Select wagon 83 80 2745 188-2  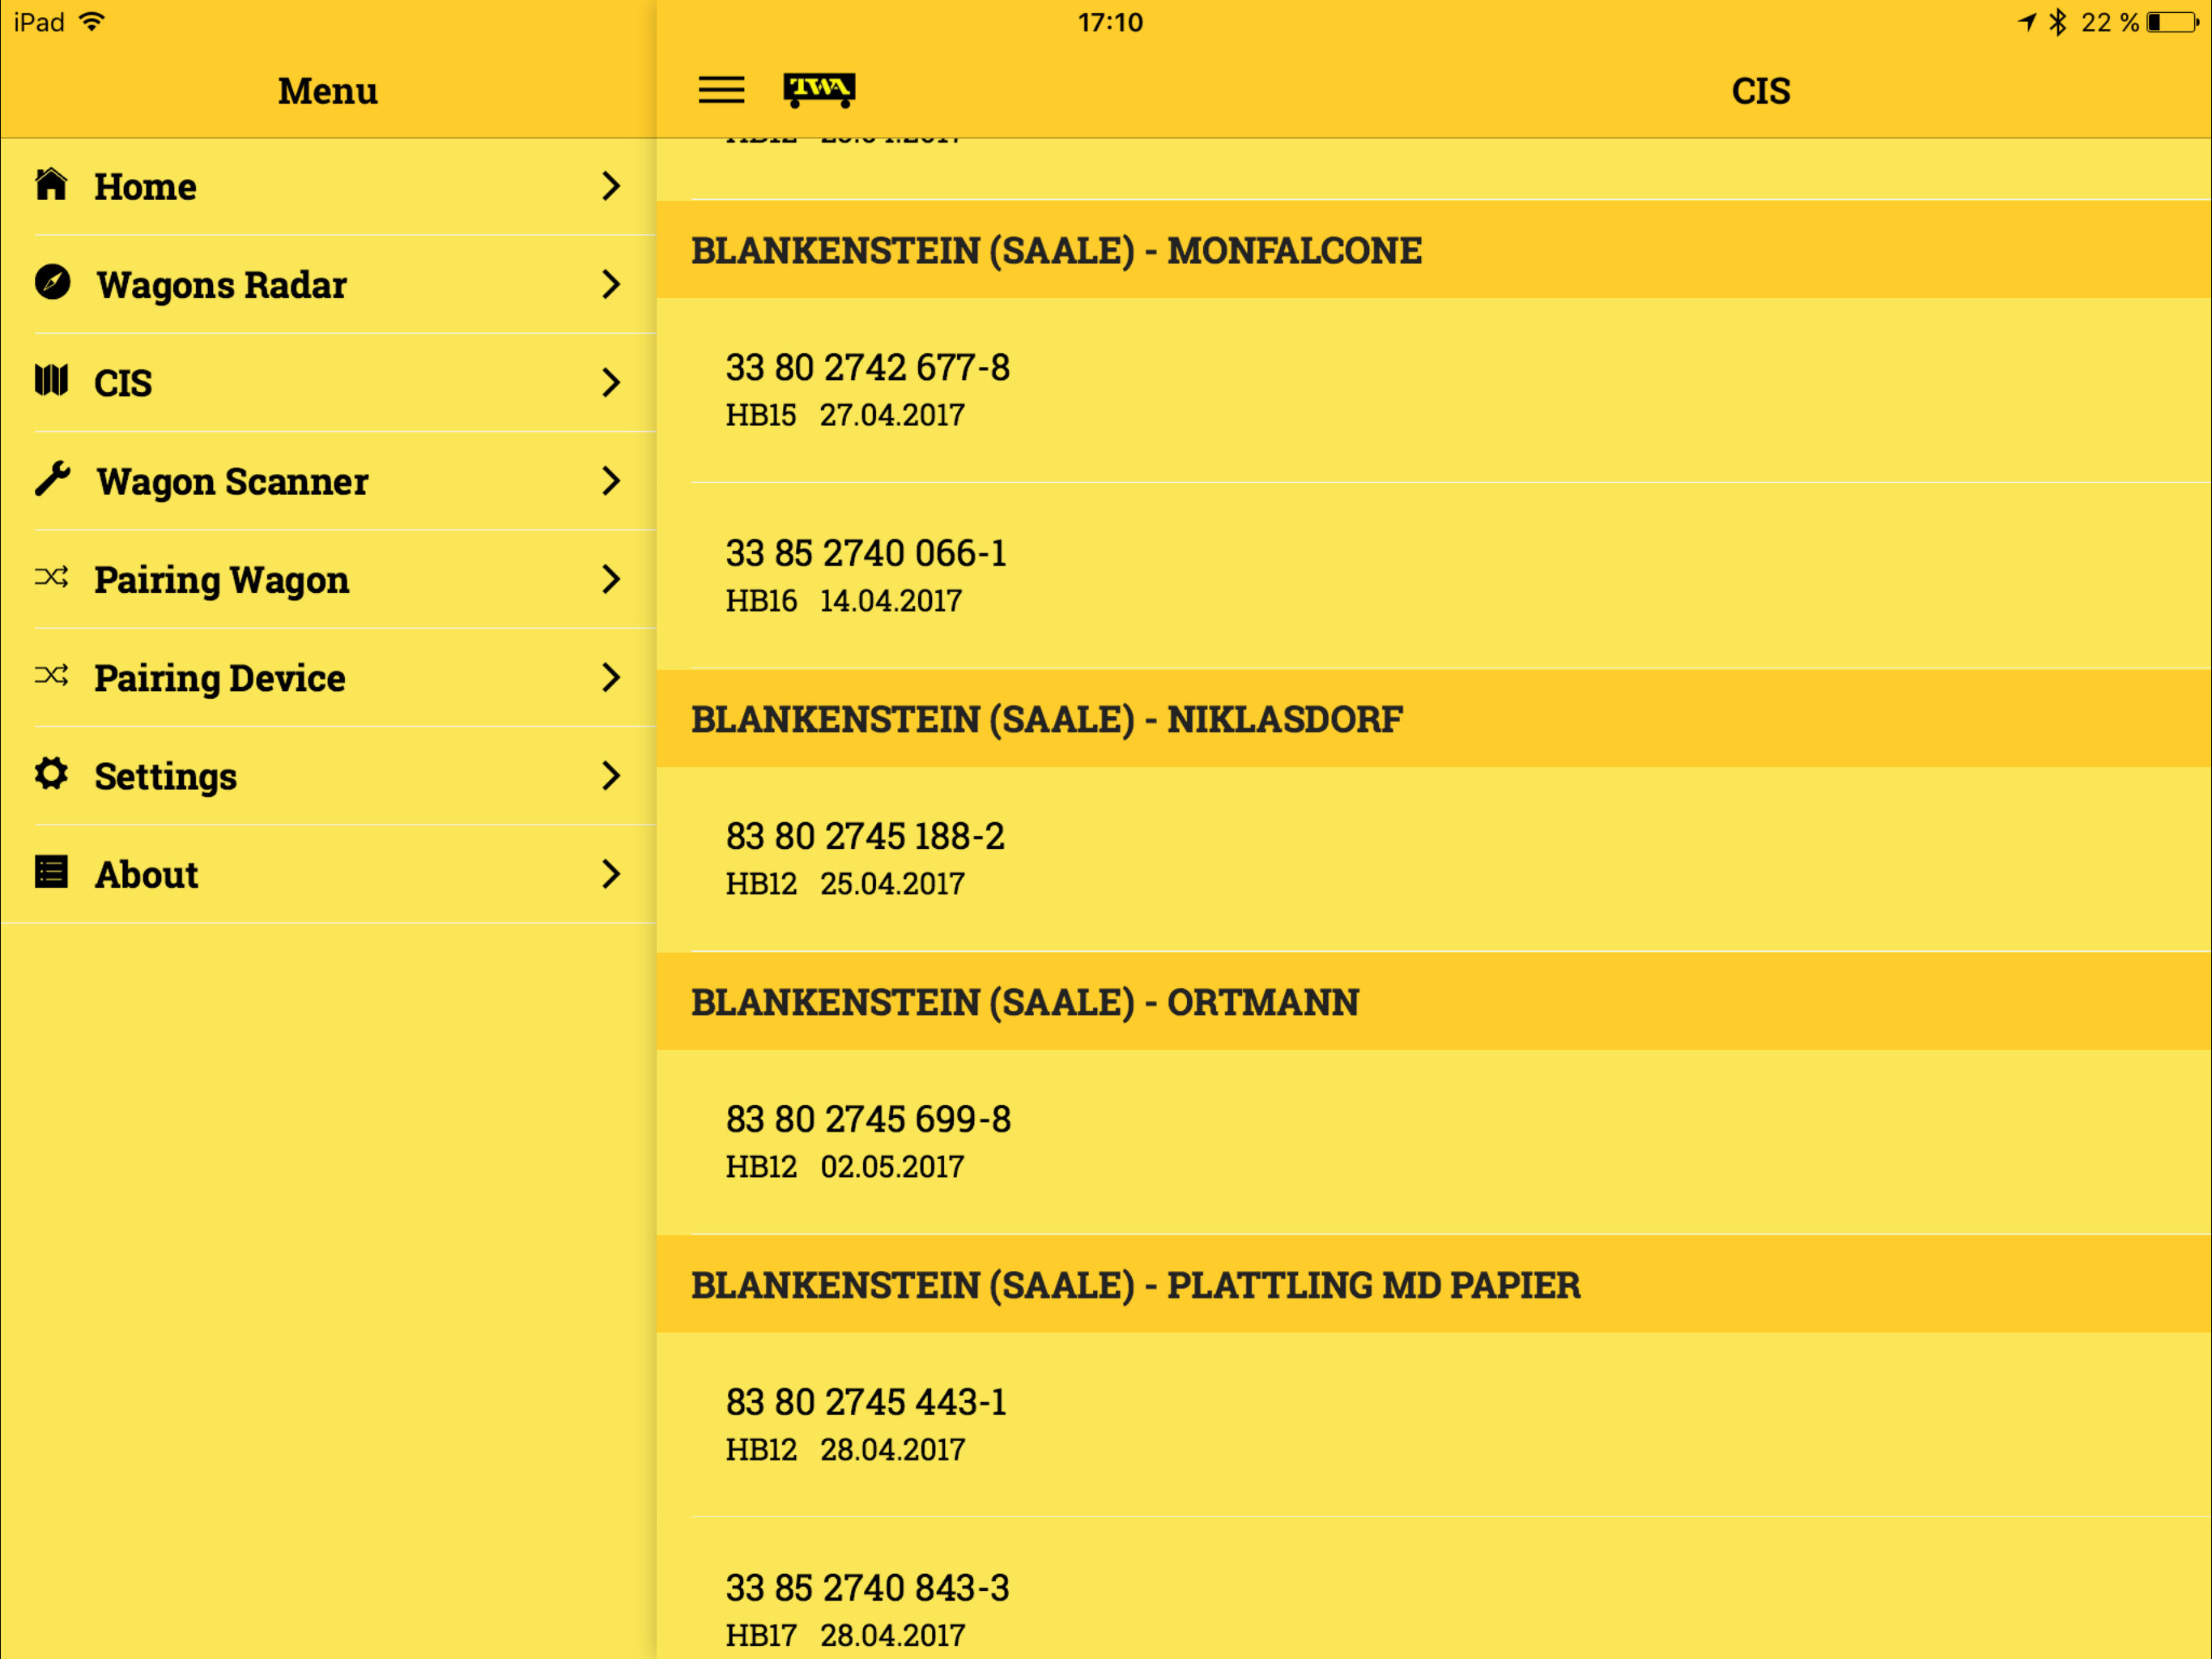click(1434, 859)
